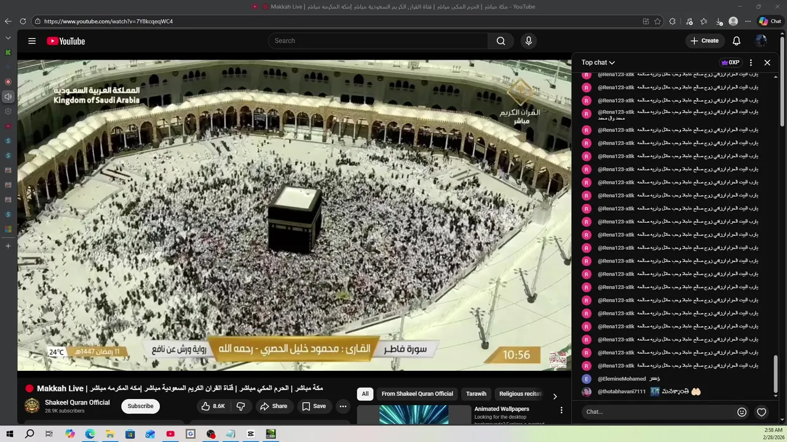
Task: Reload the page
Action: tap(23, 21)
